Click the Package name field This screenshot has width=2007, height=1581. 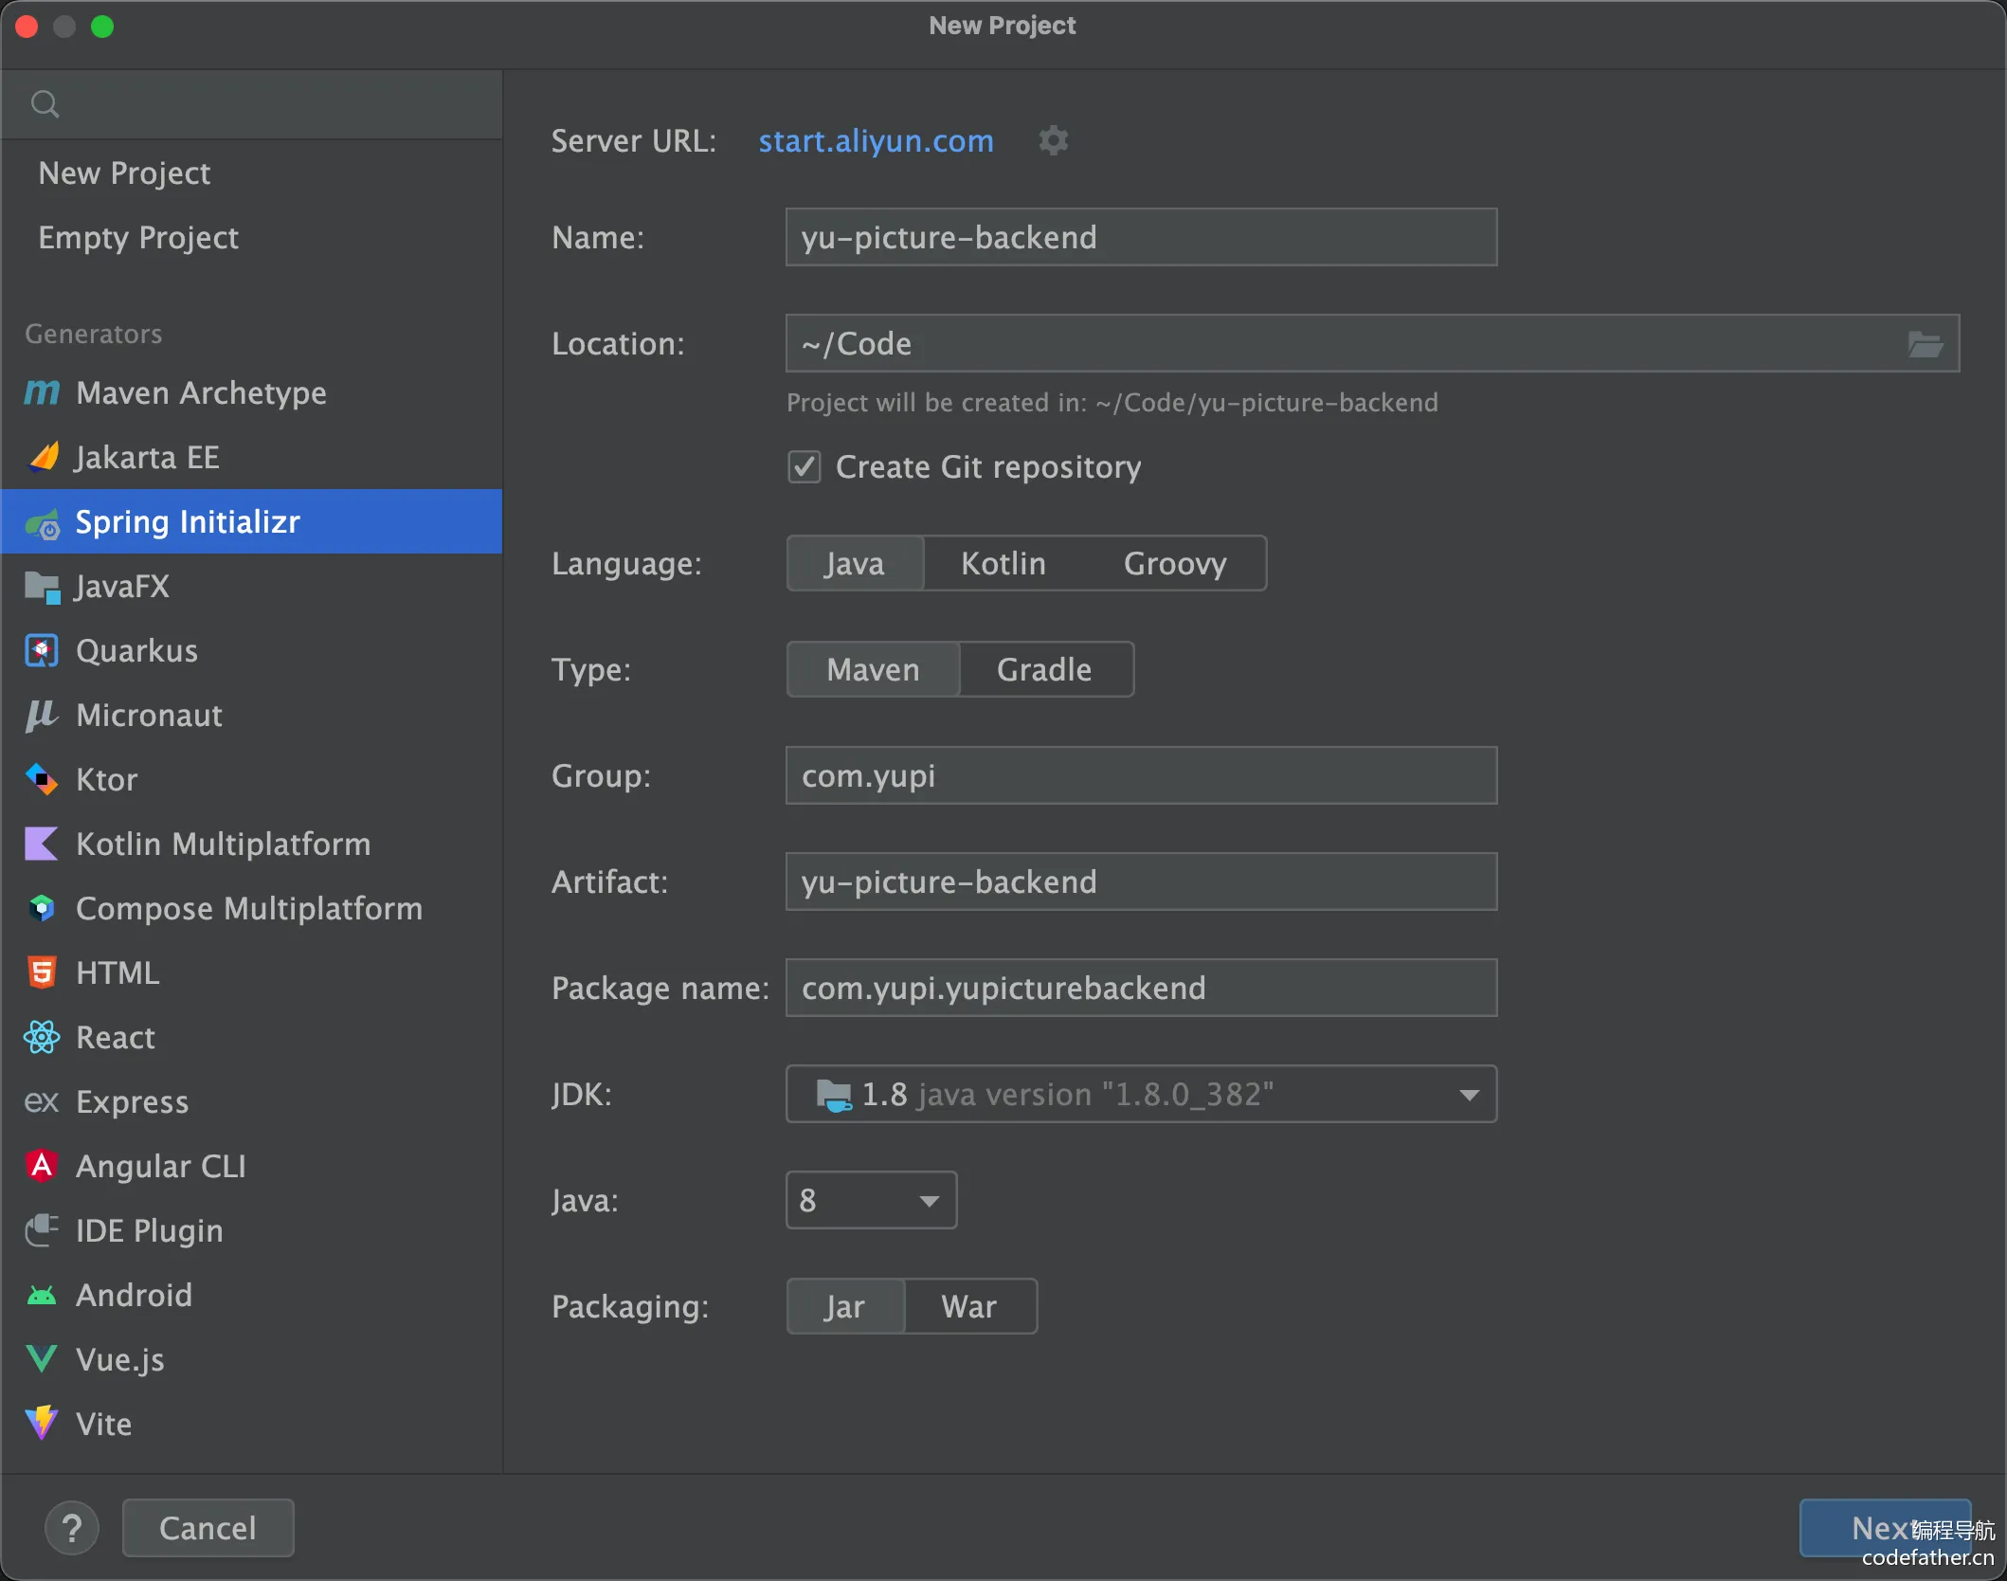[x=1141, y=988]
